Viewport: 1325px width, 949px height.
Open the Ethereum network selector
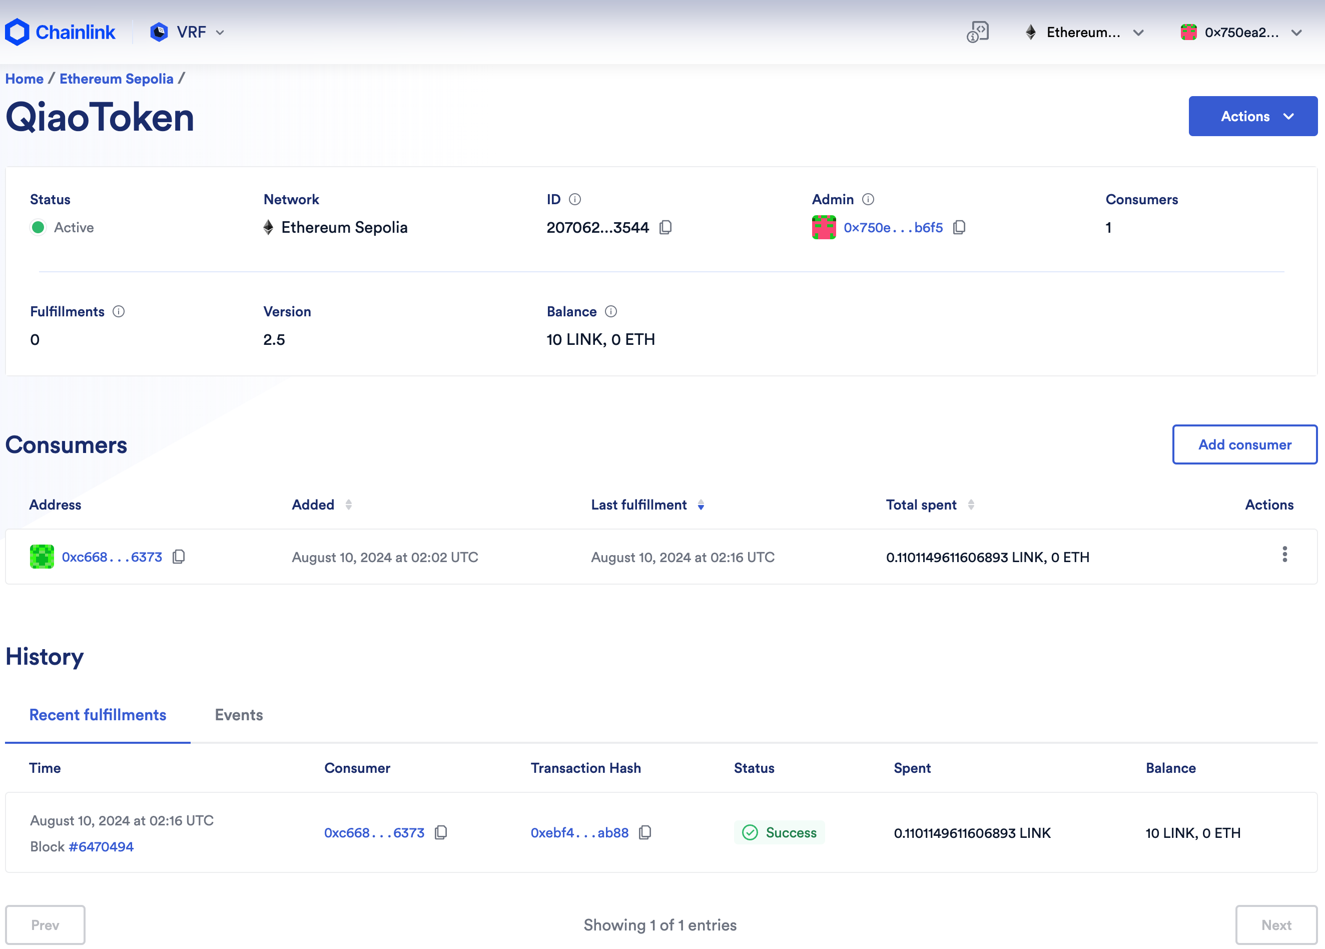[x=1084, y=32]
